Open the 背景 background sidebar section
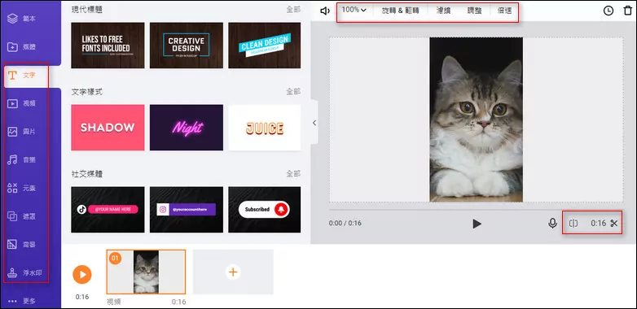 pyautogui.click(x=22, y=244)
